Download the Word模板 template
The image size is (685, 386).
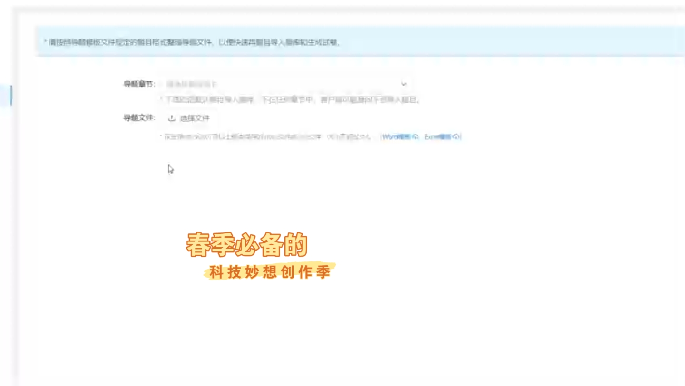400,137
